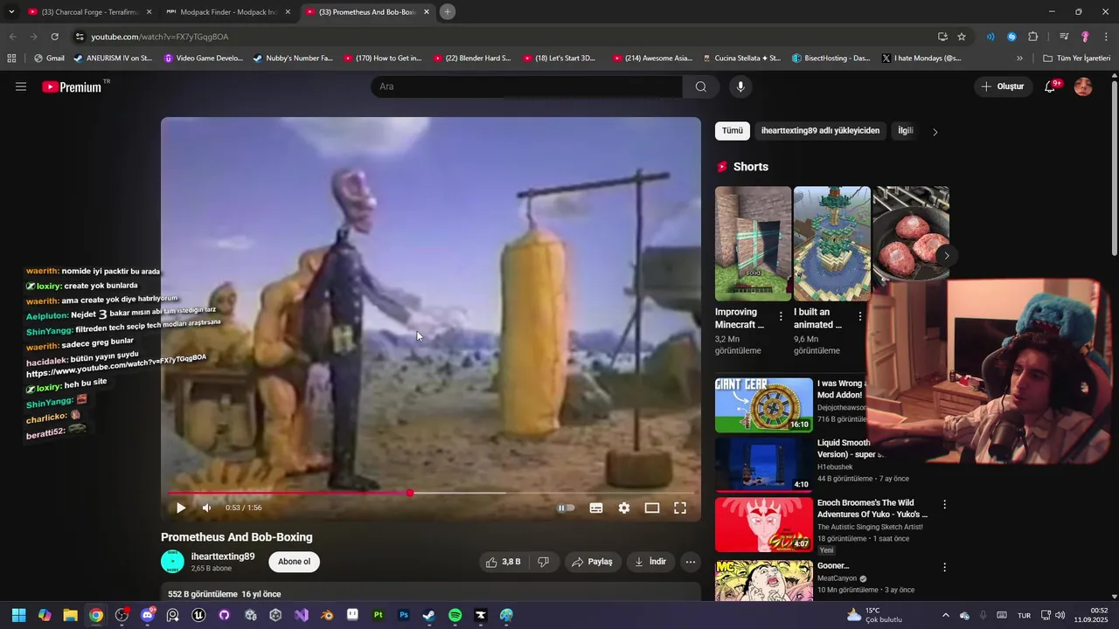The width and height of the screenshot is (1119, 629).
Task: Click the Paylaş share button
Action: pyautogui.click(x=592, y=562)
